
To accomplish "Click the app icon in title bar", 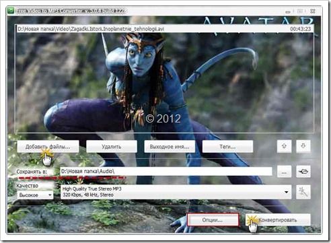I will tap(10, 10).
